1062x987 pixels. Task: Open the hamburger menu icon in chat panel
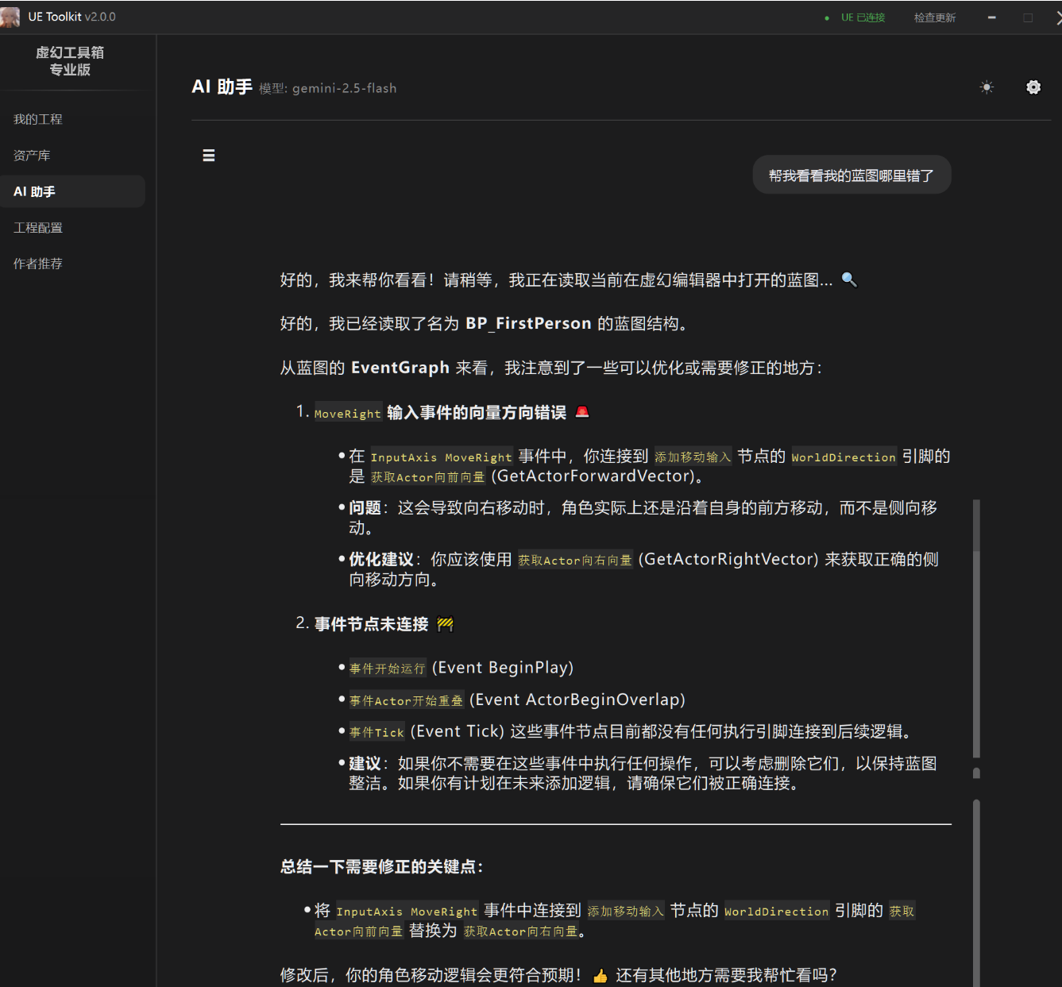click(209, 156)
